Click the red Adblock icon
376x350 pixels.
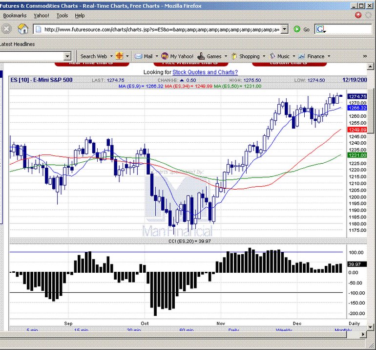[x=358, y=15]
